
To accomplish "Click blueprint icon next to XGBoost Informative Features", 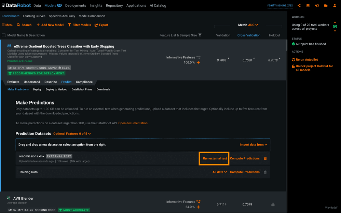I will (x=198, y=57).
